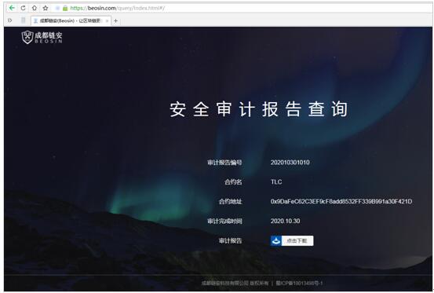
Task: Bookmark this page with the star icon
Action: click(46, 8)
